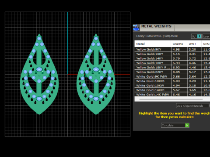Click the User button beside the G/ toggle

[x=206, y=36]
